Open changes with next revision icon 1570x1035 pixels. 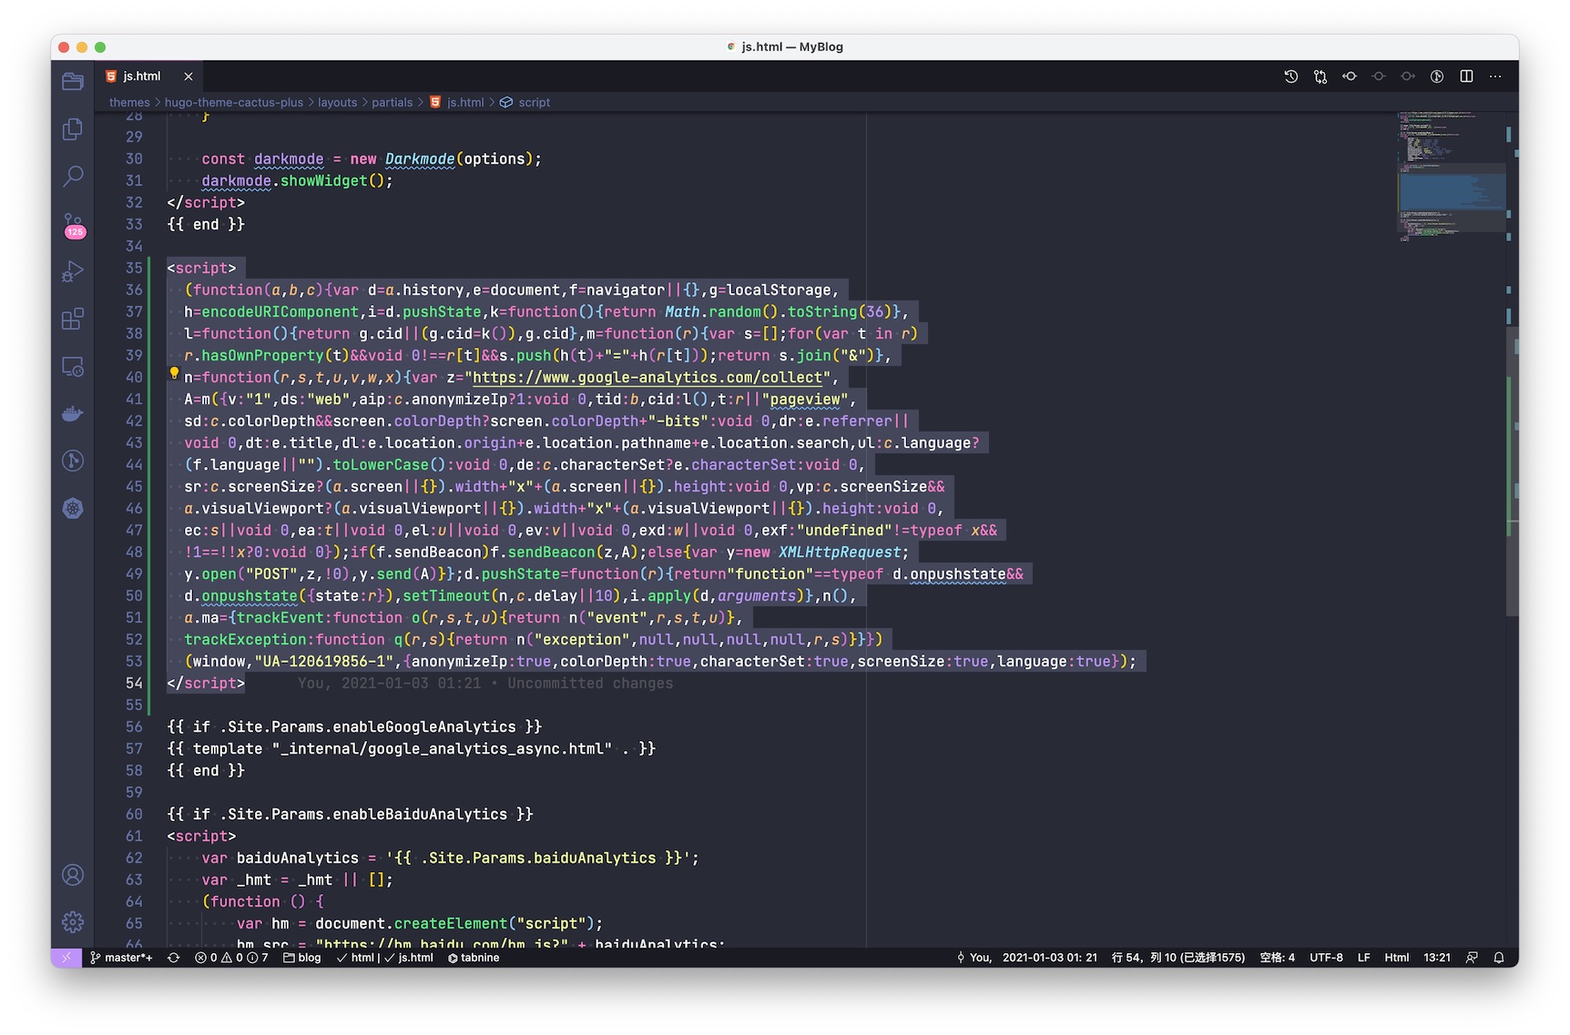1408,76
